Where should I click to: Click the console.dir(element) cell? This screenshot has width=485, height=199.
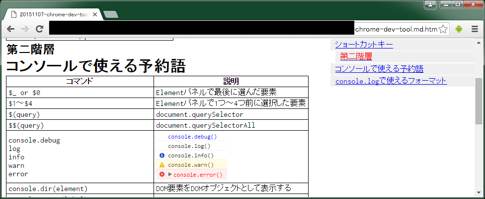tap(80, 188)
